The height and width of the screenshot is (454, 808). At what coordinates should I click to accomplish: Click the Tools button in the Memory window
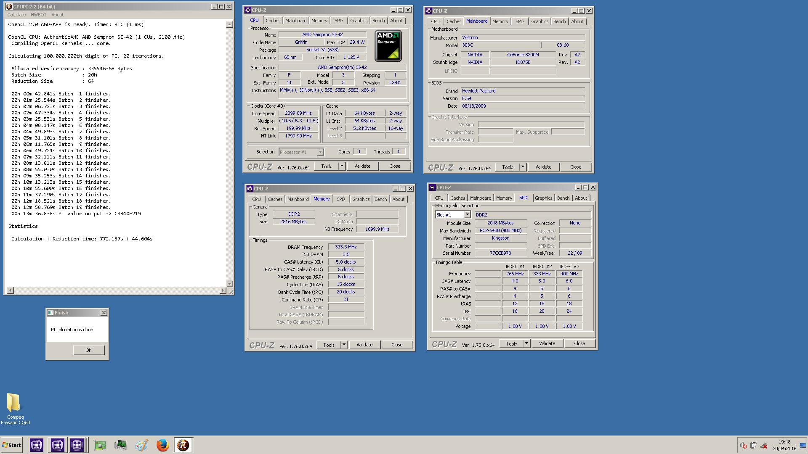coord(329,345)
